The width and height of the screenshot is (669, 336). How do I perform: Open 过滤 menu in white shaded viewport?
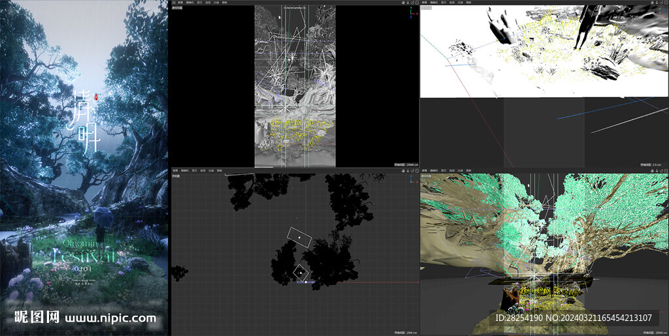point(461,3)
